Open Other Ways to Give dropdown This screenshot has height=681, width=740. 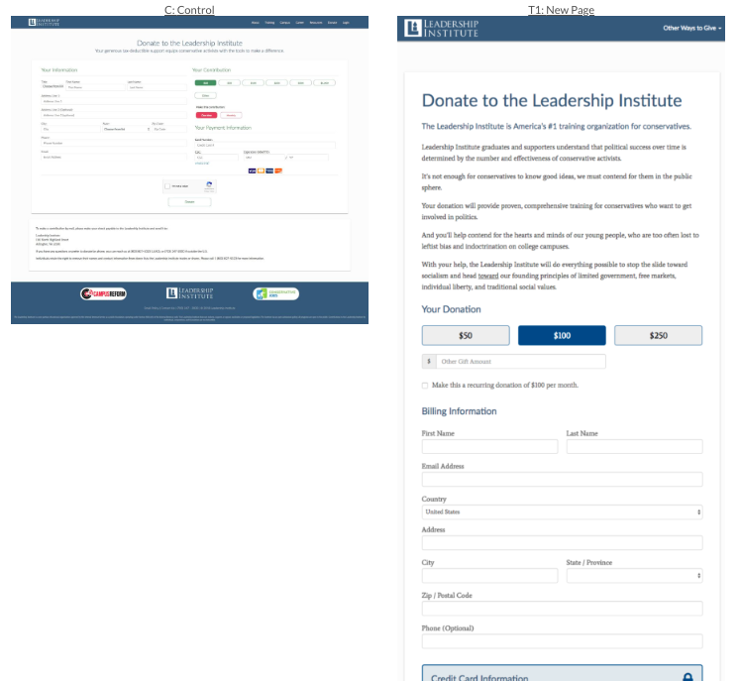tap(691, 29)
